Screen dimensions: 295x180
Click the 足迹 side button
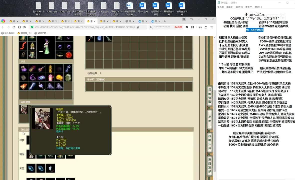click(210, 119)
